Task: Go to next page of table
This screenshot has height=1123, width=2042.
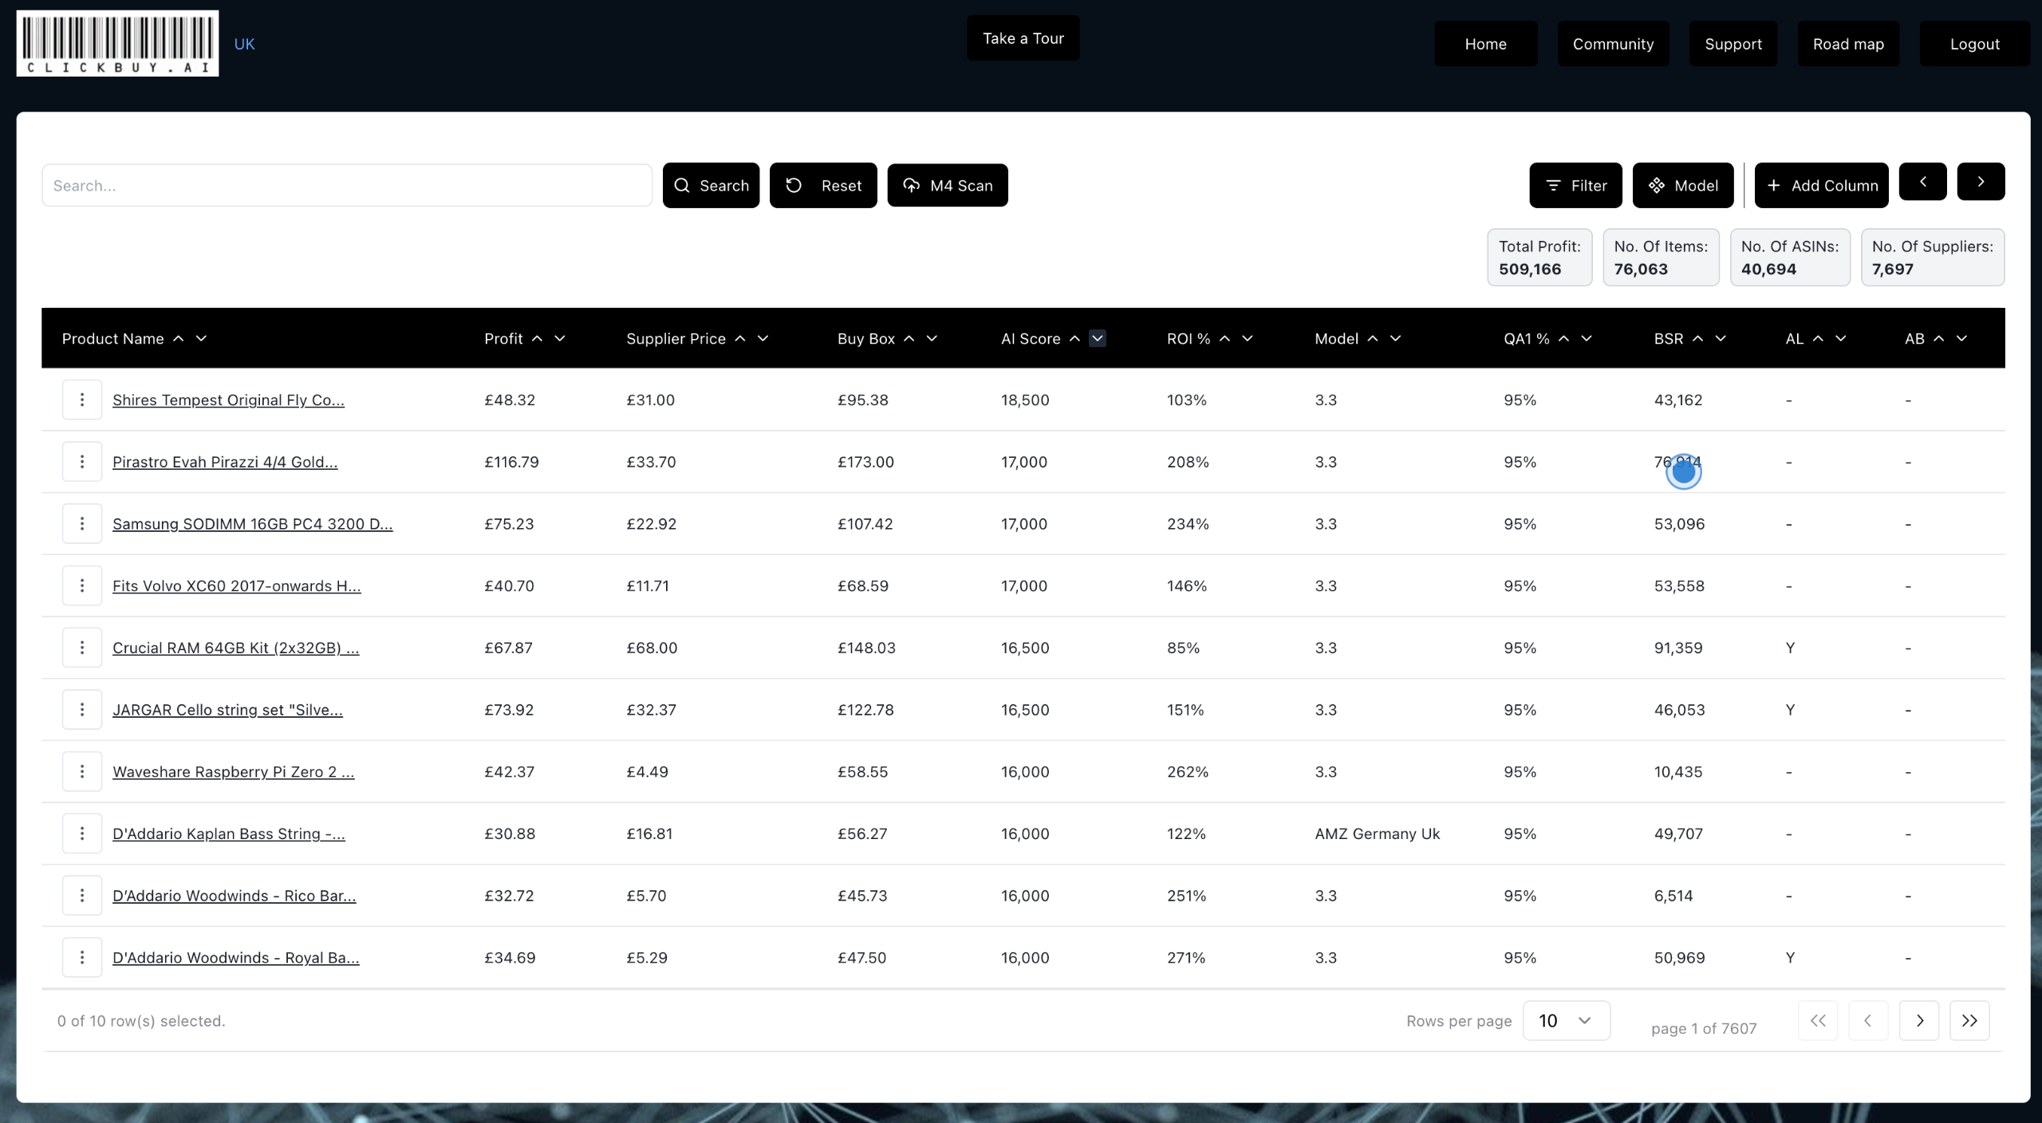Action: point(1919,1021)
